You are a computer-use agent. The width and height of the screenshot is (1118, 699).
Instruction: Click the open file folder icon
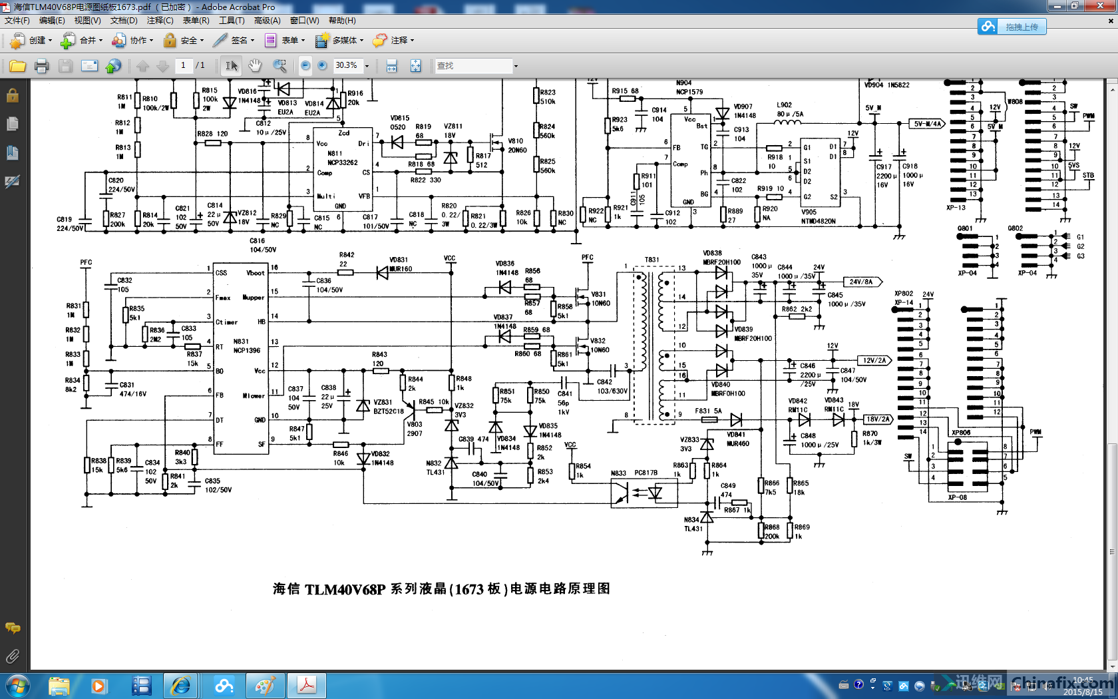click(x=17, y=66)
